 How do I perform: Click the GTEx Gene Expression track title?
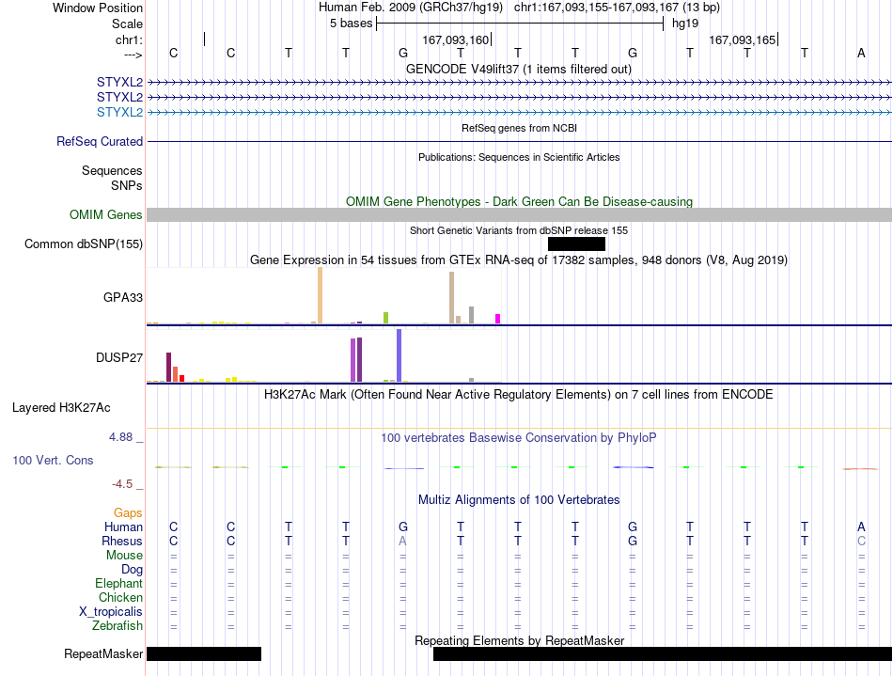click(x=519, y=260)
